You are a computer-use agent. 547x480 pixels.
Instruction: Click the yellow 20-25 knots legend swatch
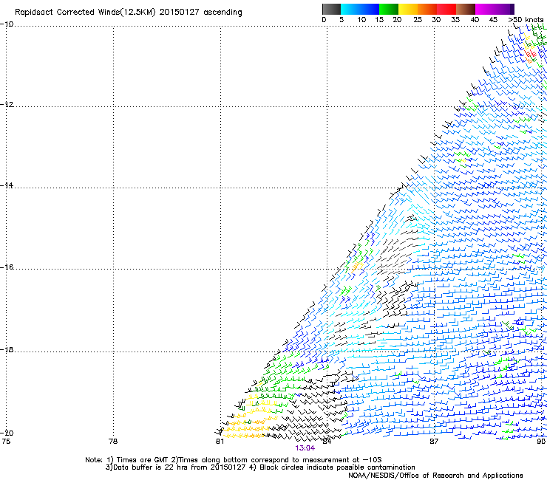pyautogui.click(x=408, y=9)
